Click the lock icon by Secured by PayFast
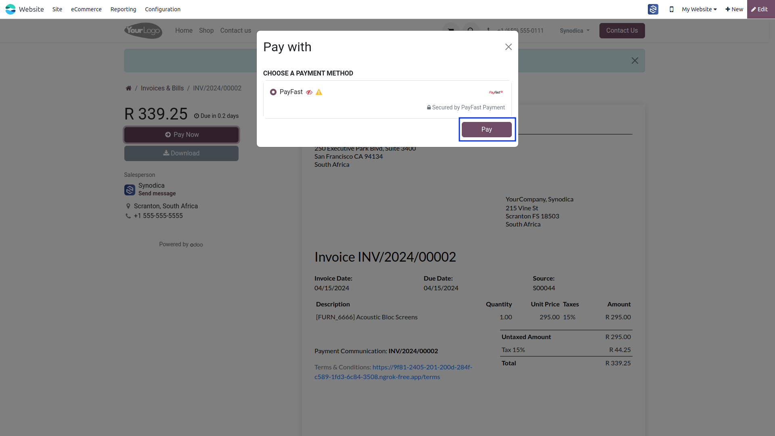This screenshot has height=436, width=775. click(429, 107)
